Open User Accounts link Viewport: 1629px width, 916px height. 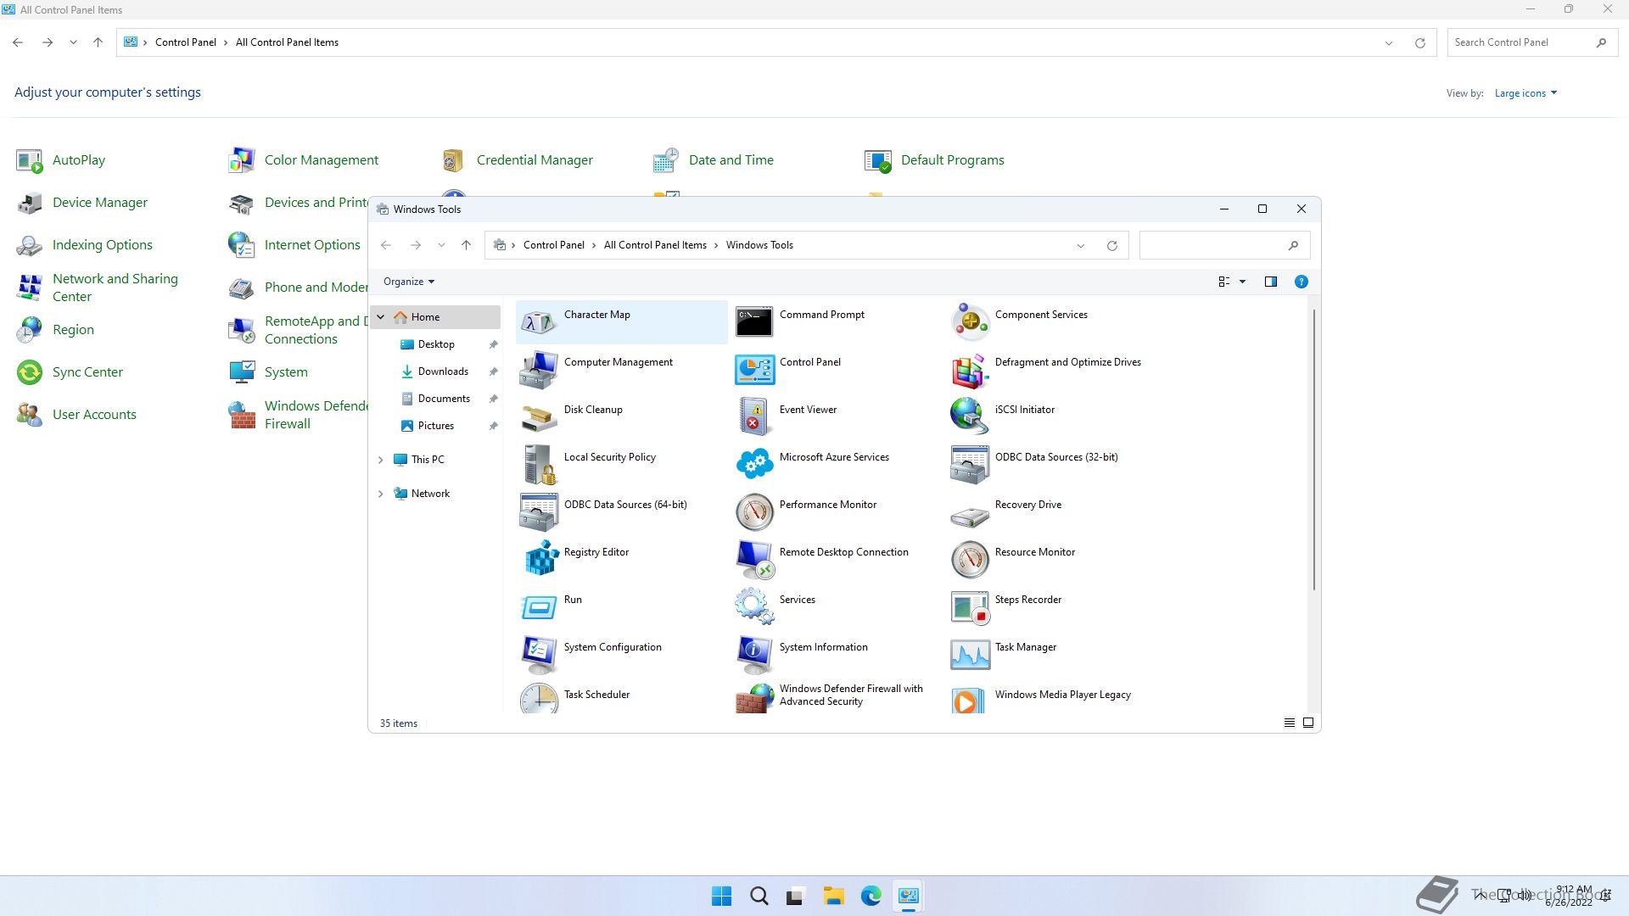click(x=94, y=415)
